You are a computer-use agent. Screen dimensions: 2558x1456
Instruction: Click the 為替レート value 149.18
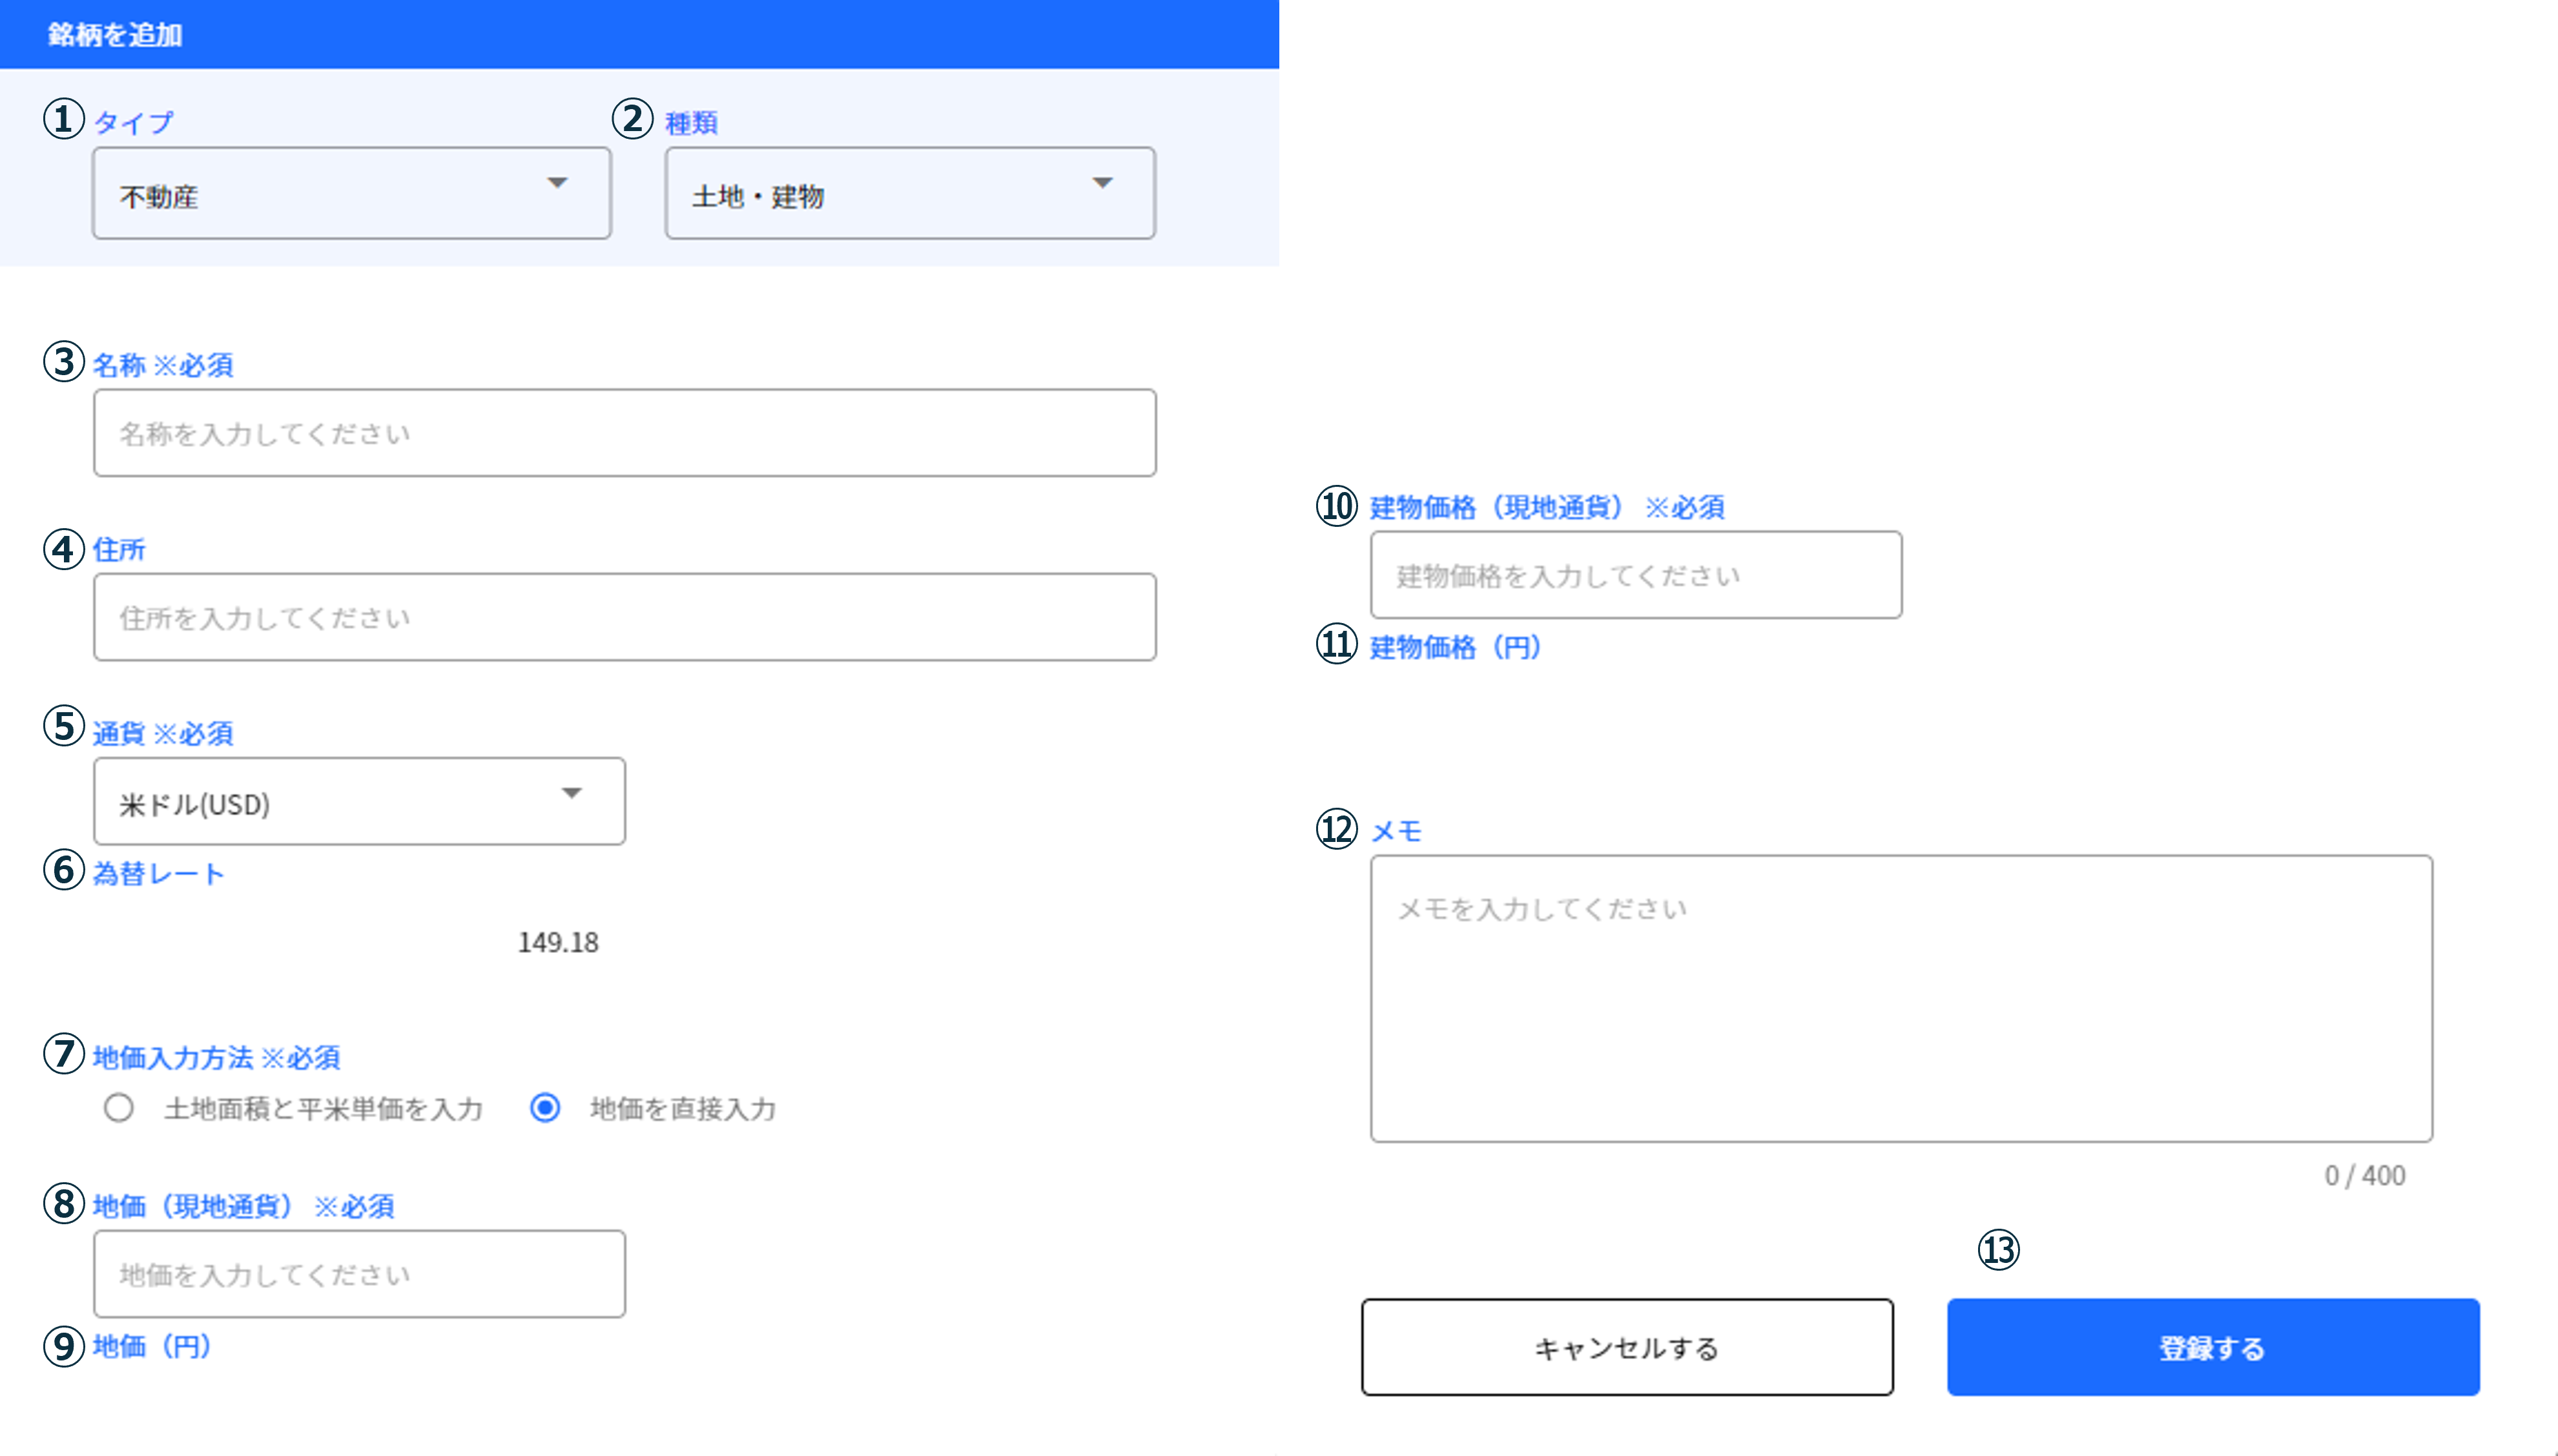coord(558,942)
